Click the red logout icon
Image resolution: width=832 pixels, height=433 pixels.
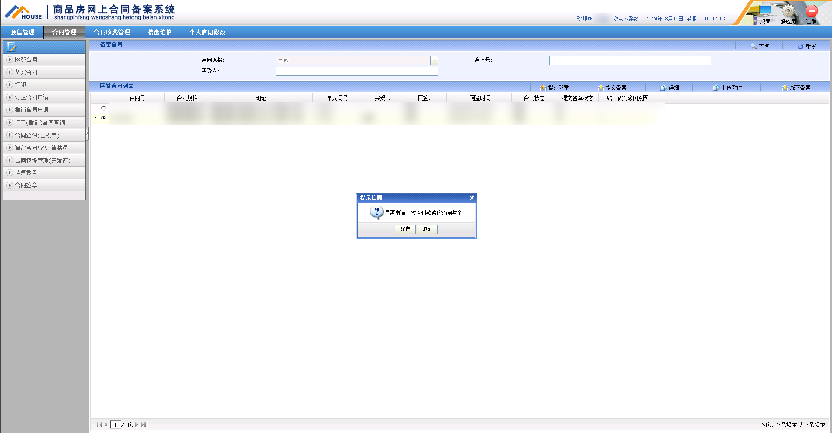point(811,10)
